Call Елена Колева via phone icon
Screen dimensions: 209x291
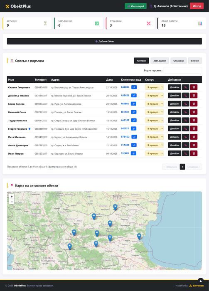(x=186, y=104)
